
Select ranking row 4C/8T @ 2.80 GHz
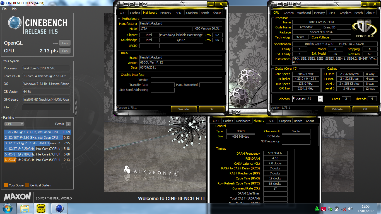(37, 154)
